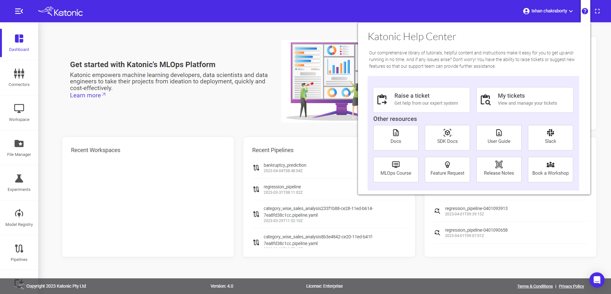This screenshot has width=611, height=294.
Task: Open Workspace in the sidebar
Action: coord(19,113)
